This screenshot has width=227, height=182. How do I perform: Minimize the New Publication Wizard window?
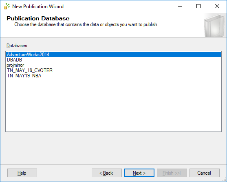click(180, 7)
